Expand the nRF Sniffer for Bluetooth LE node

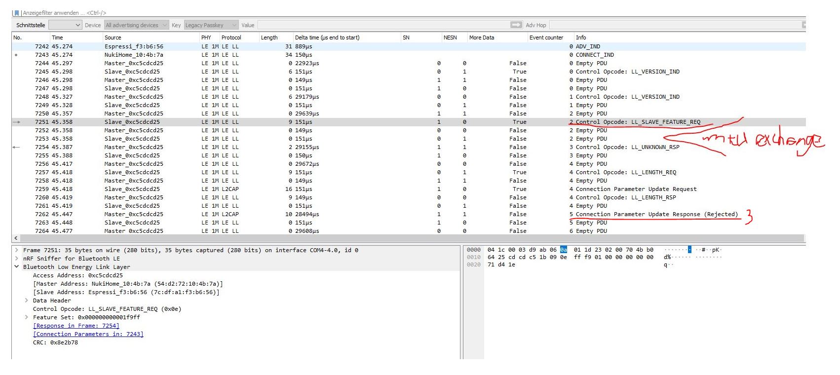[x=16, y=259]
